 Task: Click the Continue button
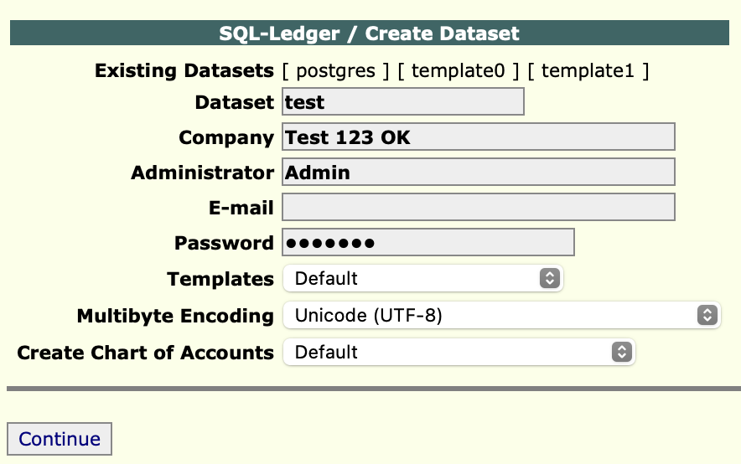tap(59, 439)
